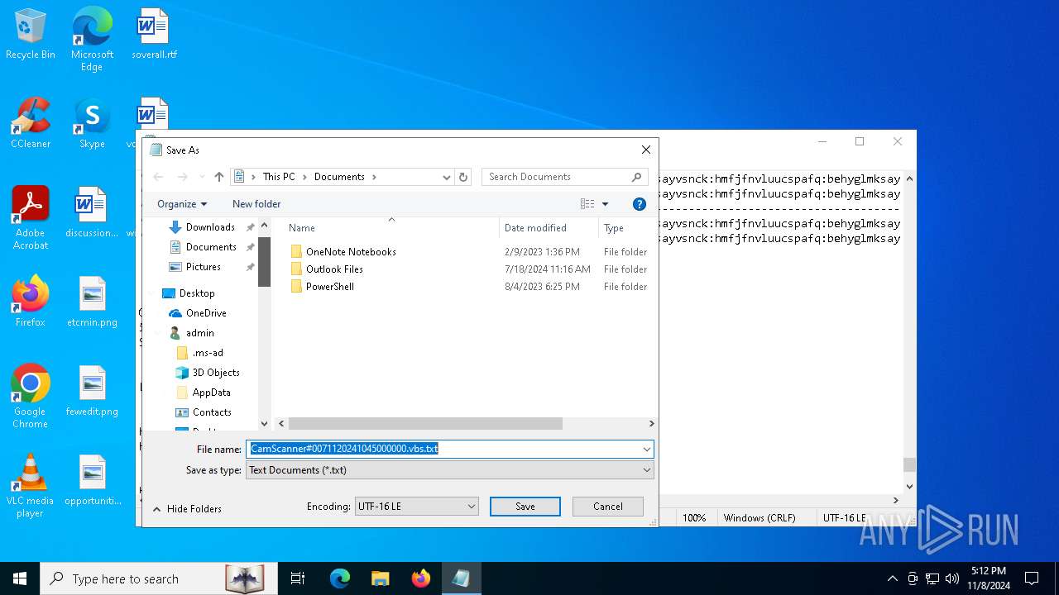Viewport: 1059px width, 595px height.
Task: Switch to Notepad taskbar button
Action: 461,578
